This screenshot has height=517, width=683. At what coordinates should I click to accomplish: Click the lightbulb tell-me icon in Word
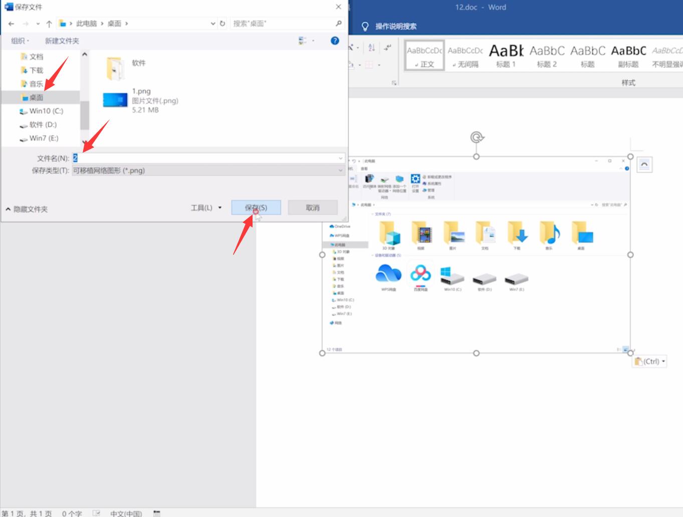pyautogui.click(x=365, y=26)
